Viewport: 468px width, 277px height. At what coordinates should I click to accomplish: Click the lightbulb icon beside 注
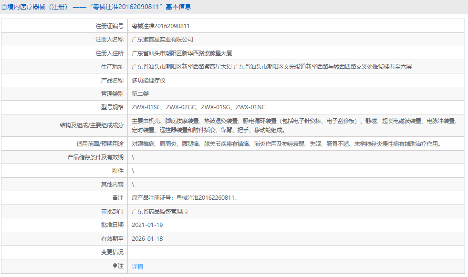tap(114, 266)
